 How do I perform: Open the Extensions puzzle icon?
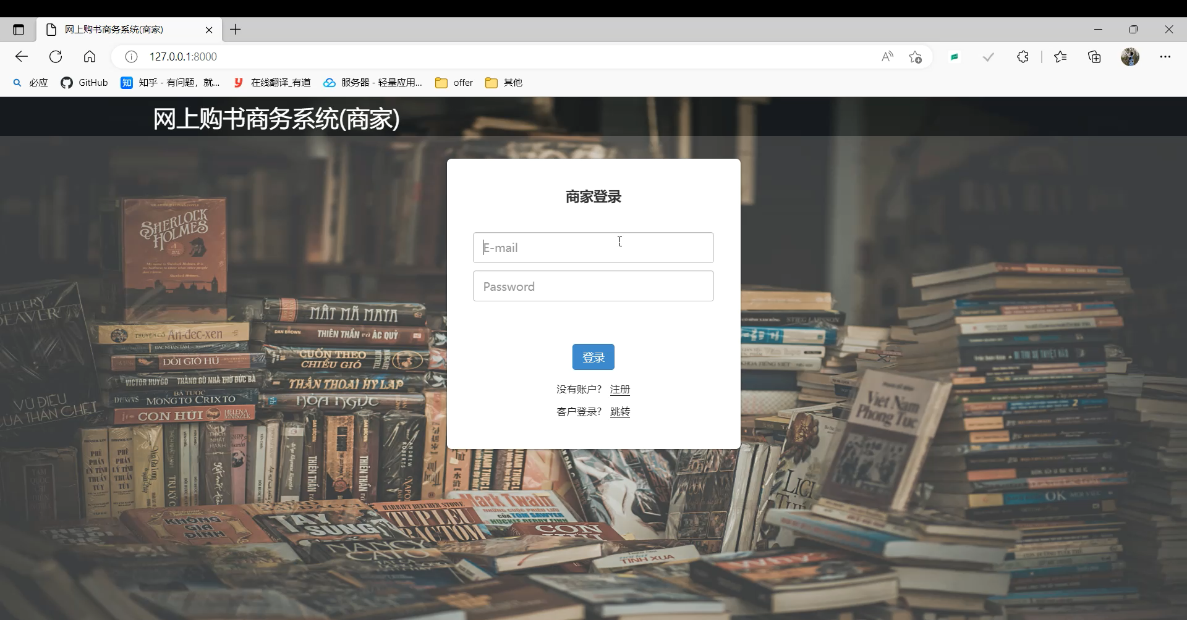coord(1023,57)
